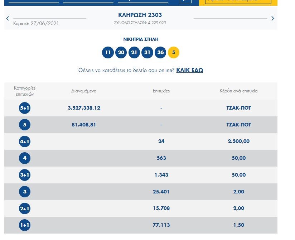Click the 1+1 category badge
This screenshot has width=295, height=240.
pos(25,225)
